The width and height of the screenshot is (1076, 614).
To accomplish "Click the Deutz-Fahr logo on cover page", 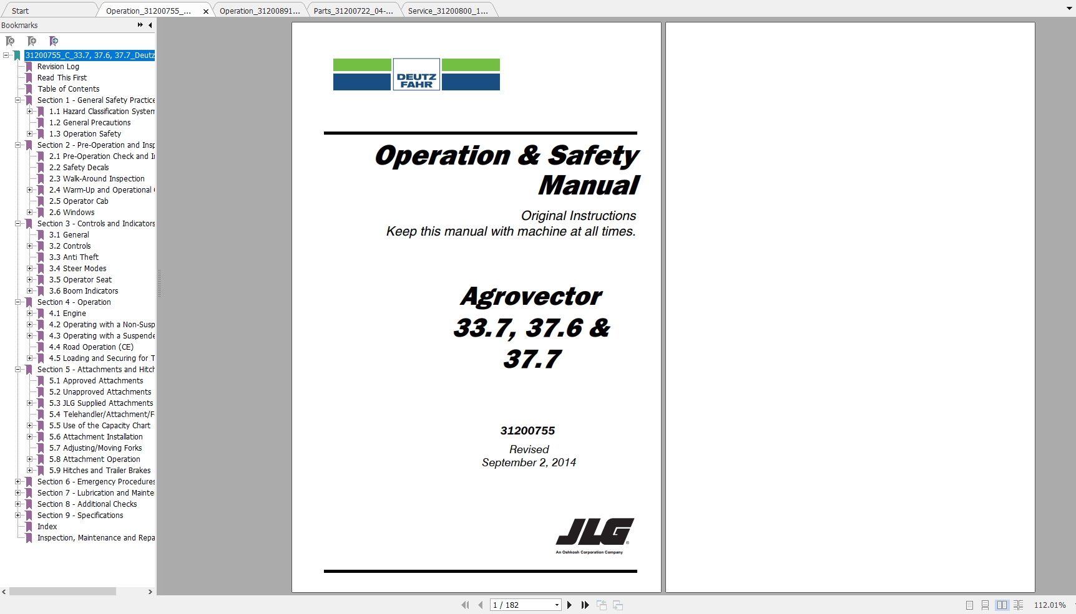I will coord(416,74).
